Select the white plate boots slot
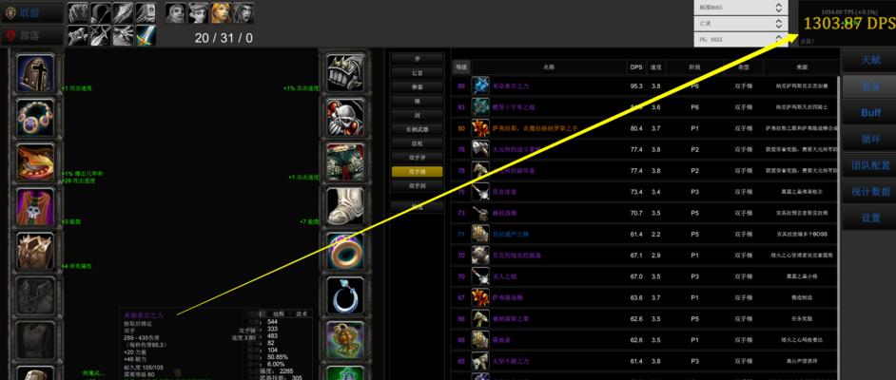This screenshot has height=380, width=896. click(x=345, y=207)
